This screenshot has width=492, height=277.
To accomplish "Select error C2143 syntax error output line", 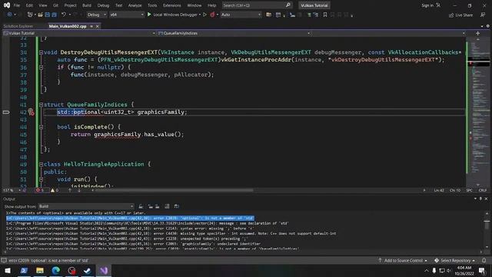I will point(130,229).
